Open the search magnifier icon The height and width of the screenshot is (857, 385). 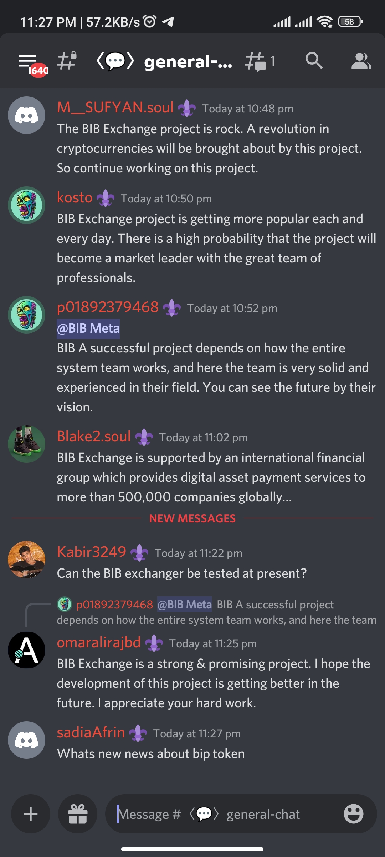[314, 61]
